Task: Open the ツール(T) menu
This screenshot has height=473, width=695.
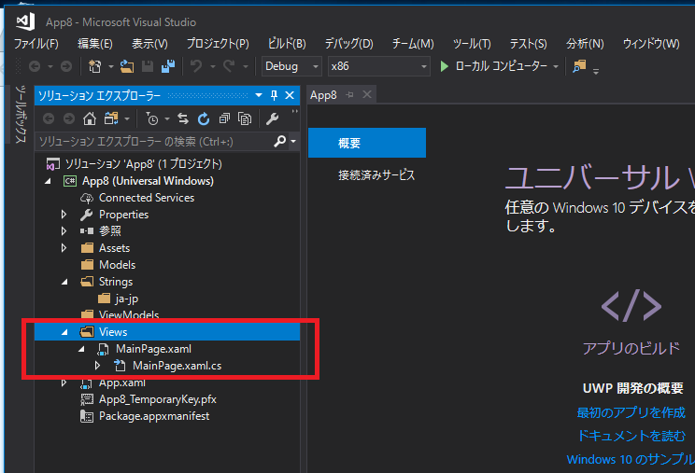Action: 472,44
